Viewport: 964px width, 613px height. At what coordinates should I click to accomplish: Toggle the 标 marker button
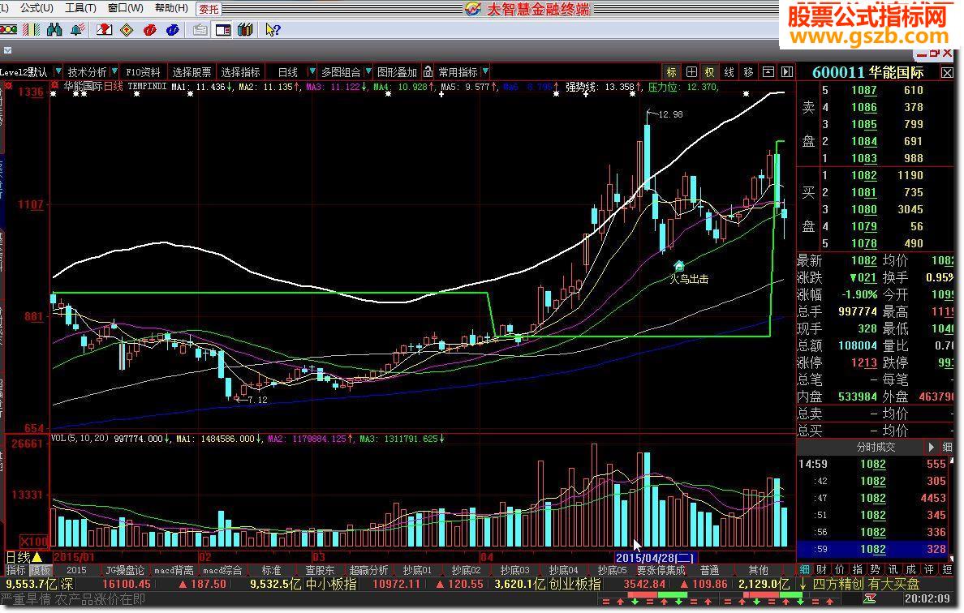(671, 72)
